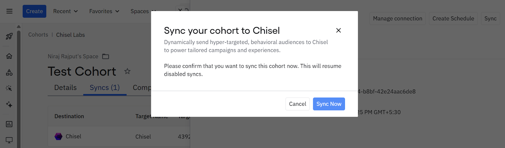Confirm with the Sync Now button
The width and height of the screenshot is (505, 148).
coord(329,104)
